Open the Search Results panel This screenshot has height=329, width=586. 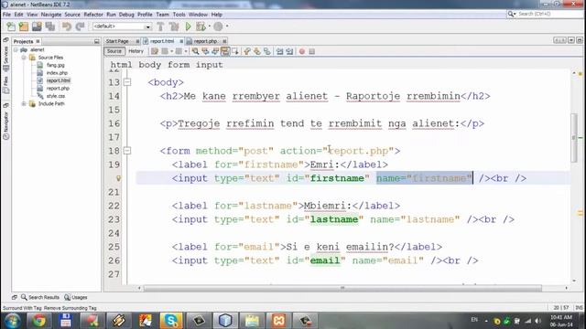pos(40,297)
